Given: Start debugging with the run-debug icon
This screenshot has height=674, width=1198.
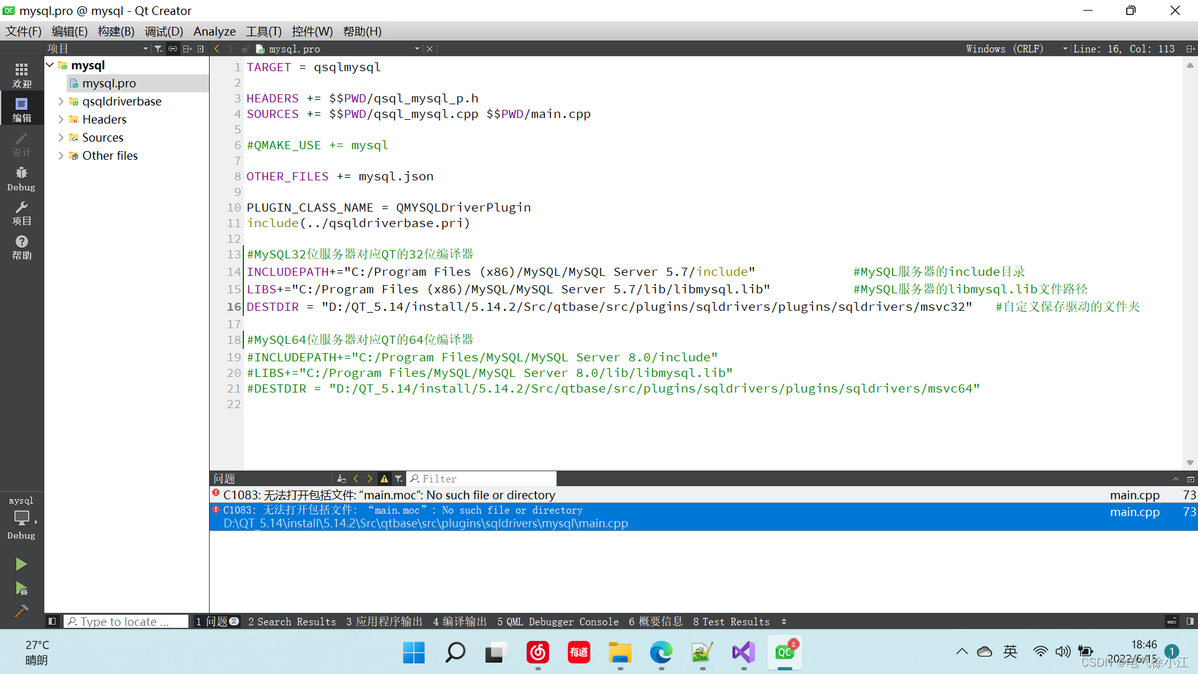Looking at the screenshot, I should [x=21, y=589].
